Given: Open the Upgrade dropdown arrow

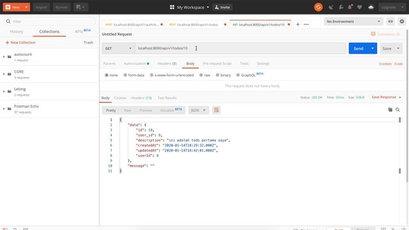Looking at the screenshot, I should [x=402, y=7].
